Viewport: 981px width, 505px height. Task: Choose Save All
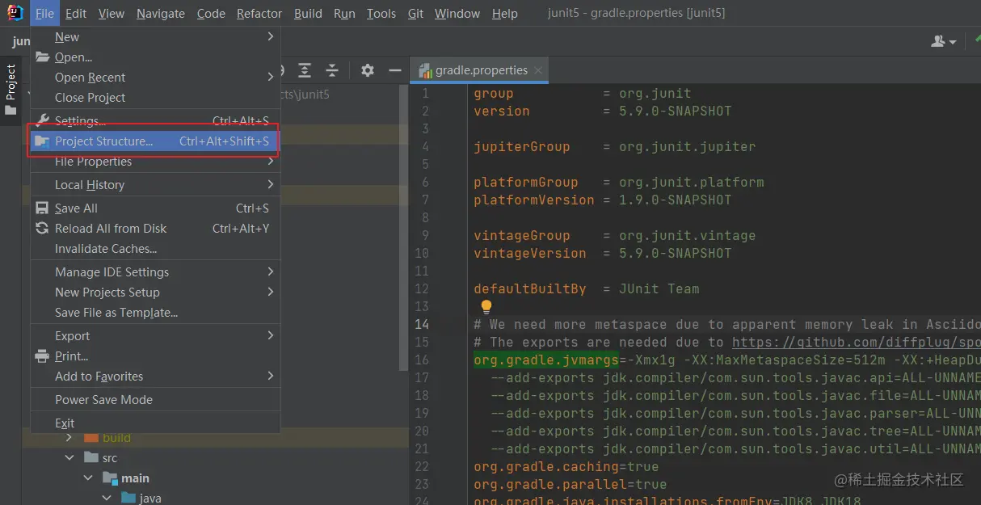(155, 208)
